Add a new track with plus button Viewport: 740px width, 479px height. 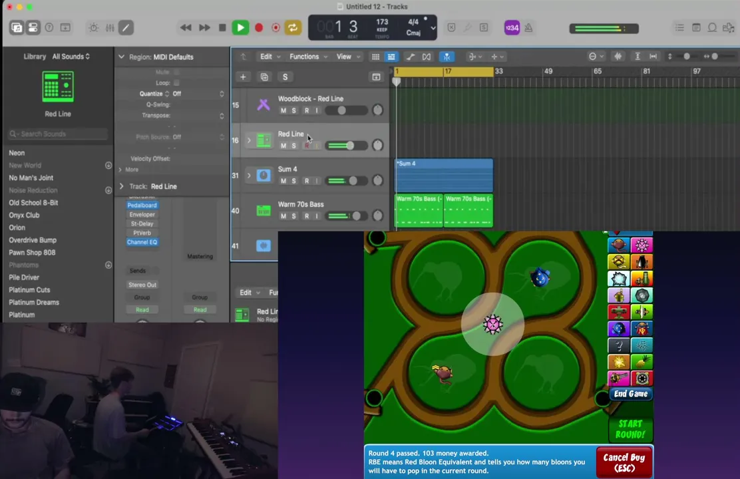(x=243, y=77)
